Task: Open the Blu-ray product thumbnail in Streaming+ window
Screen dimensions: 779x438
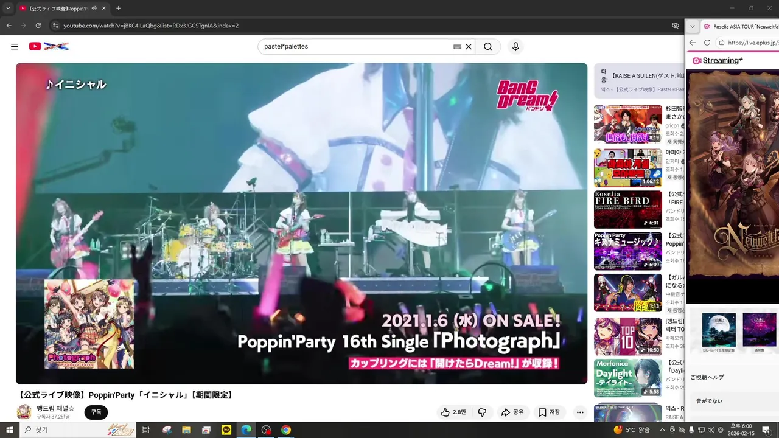Action: (x=719, y=330)
